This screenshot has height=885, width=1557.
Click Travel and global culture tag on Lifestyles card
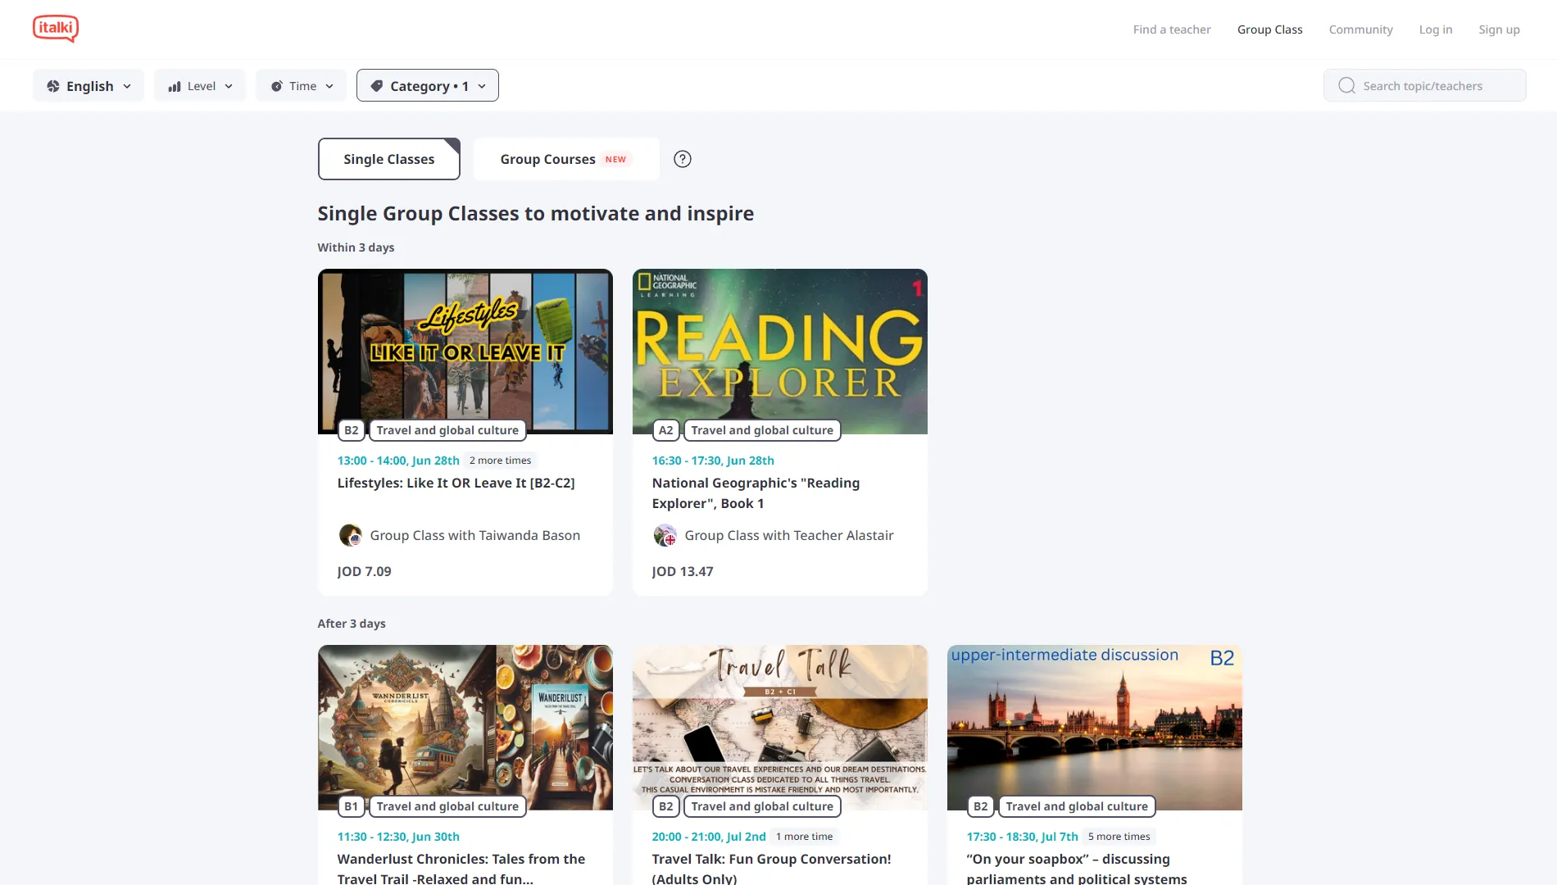447,430
